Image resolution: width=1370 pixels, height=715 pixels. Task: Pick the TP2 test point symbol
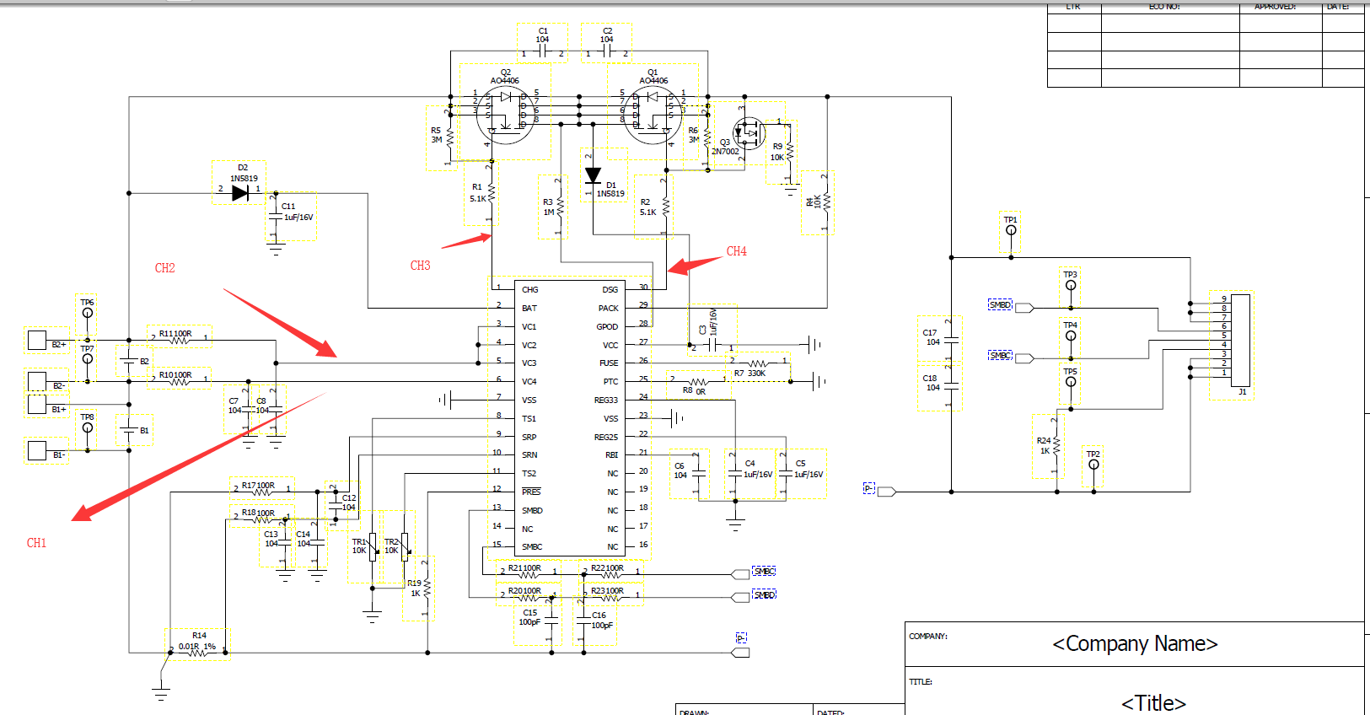click(1093, 465)
